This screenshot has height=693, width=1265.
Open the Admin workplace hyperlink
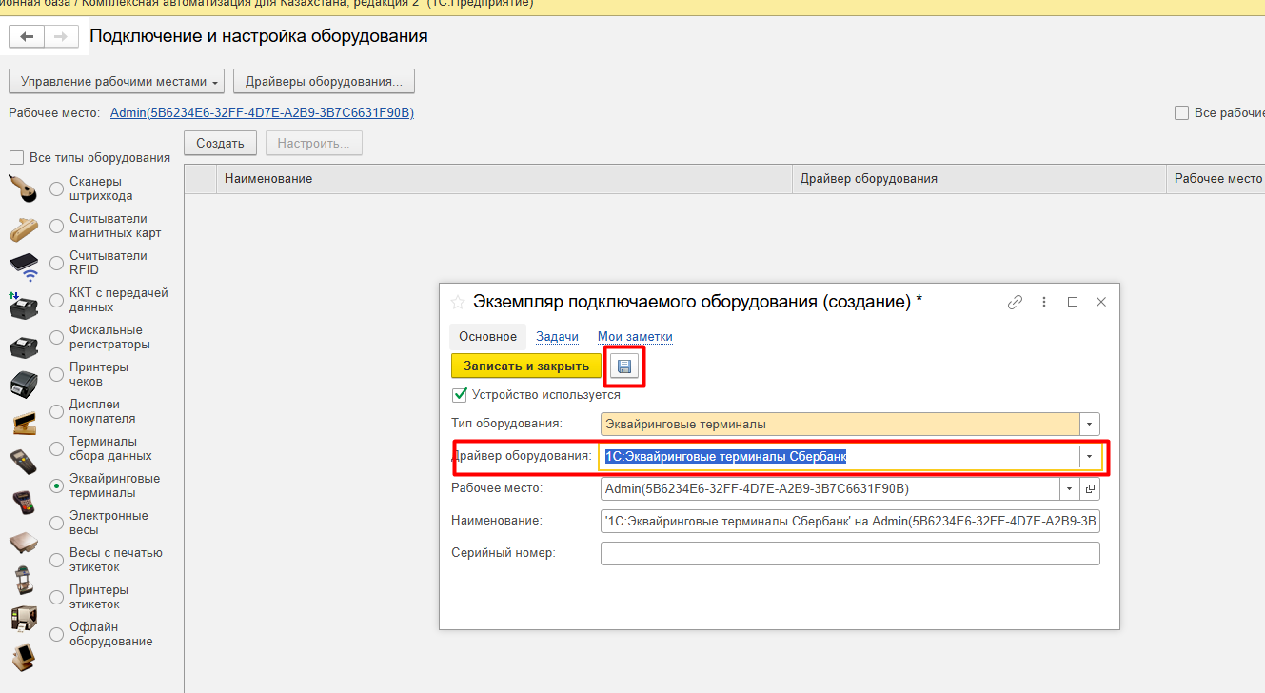(x=262, y=112)
